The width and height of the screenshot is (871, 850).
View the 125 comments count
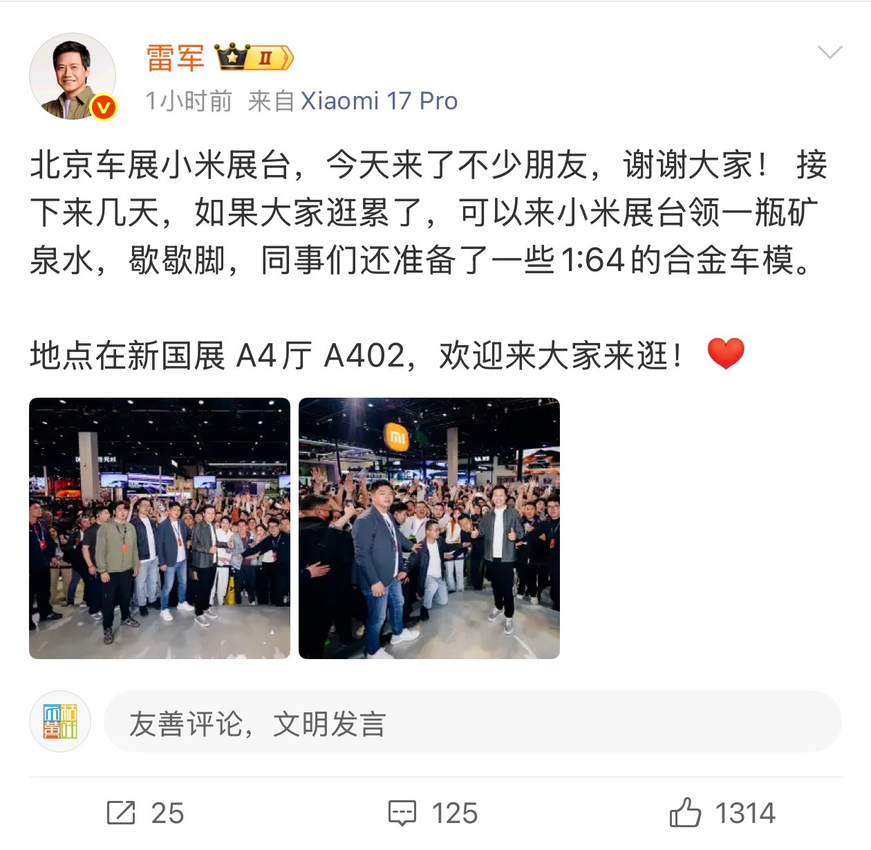(x=454, y=813)
